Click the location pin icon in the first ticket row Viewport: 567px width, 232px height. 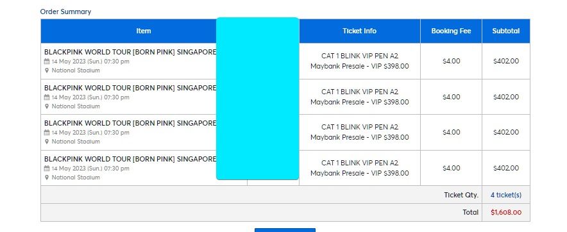(47, 70)
